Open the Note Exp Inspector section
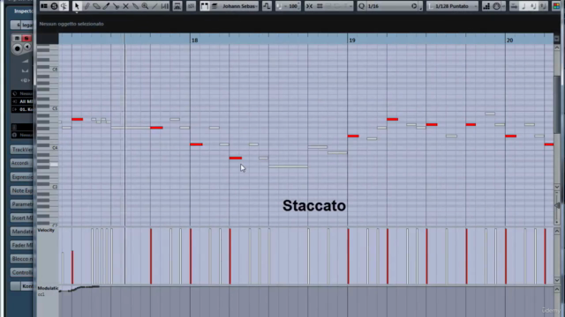Image resolution: width=565 pixels, height=317 pixels. pos(21,190)
